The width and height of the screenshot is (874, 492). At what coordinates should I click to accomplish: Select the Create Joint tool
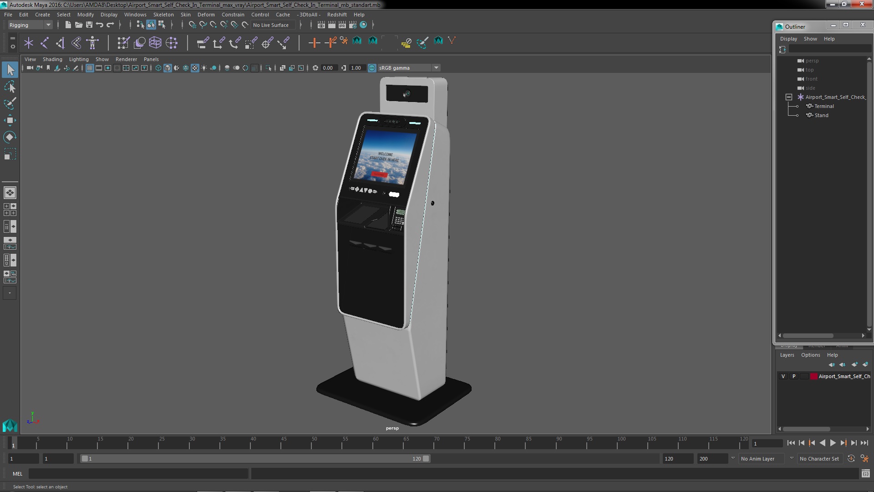tap(45, 43)
